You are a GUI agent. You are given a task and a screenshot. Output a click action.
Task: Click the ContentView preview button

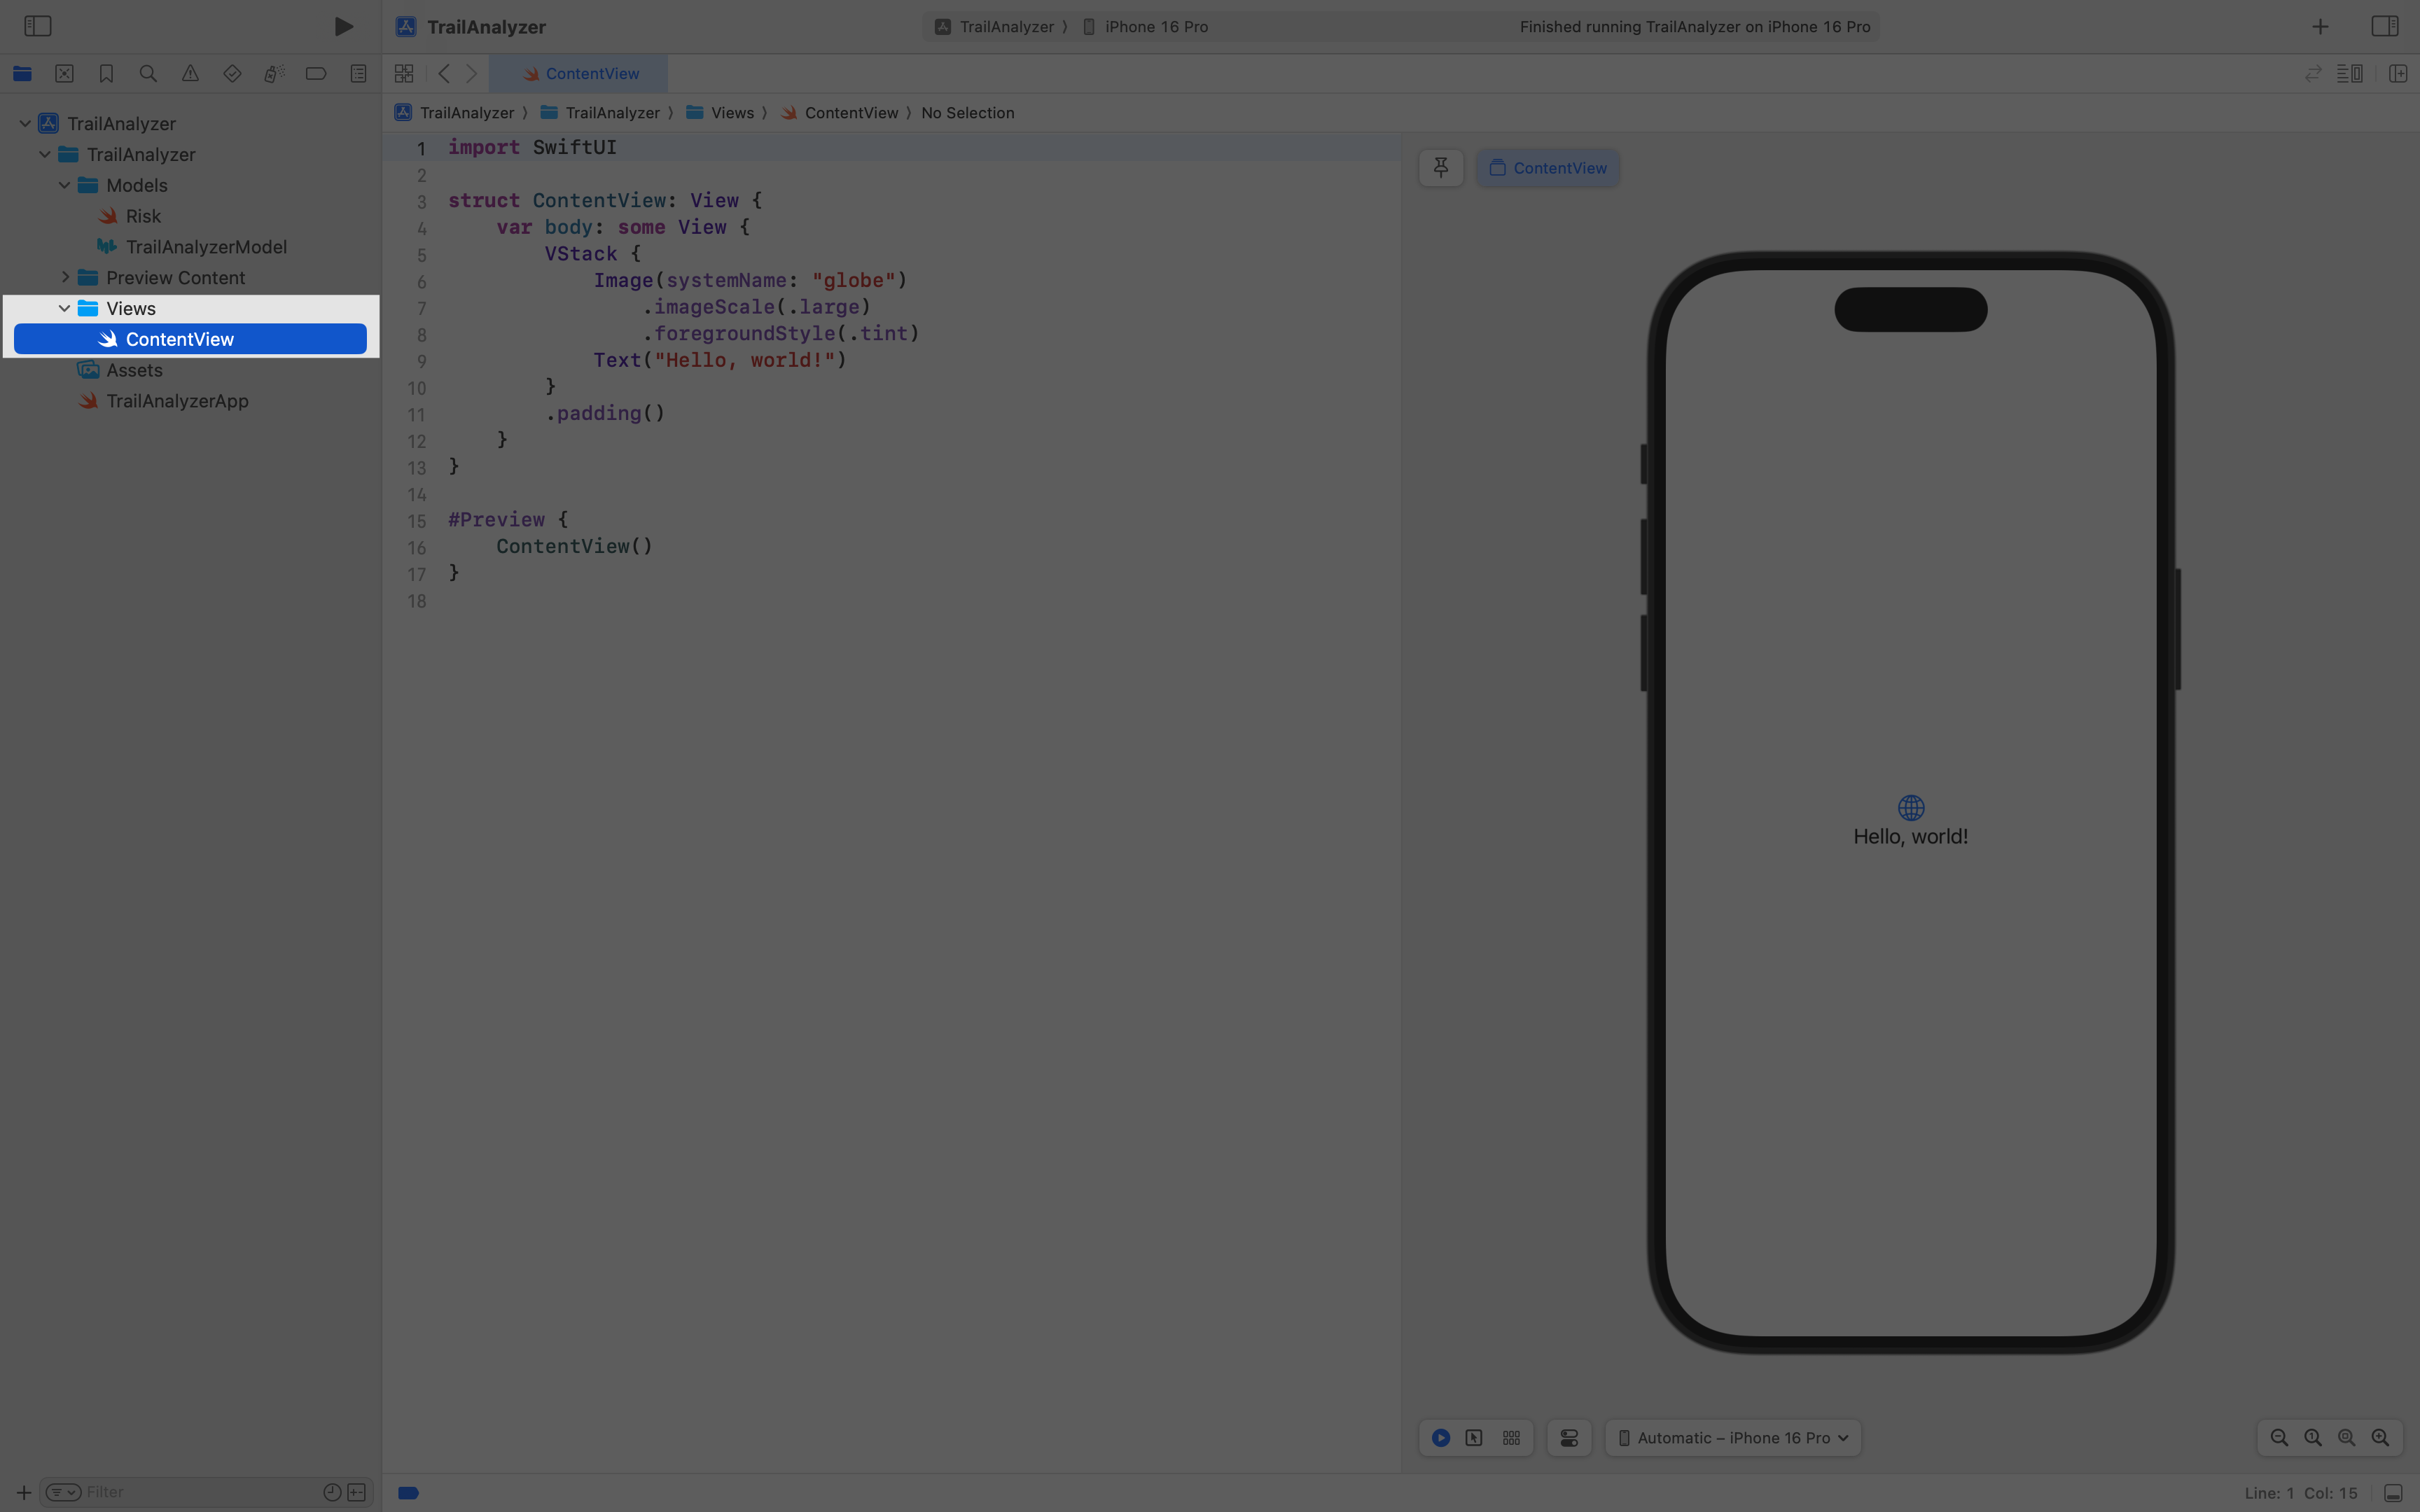click(1547, 167)
